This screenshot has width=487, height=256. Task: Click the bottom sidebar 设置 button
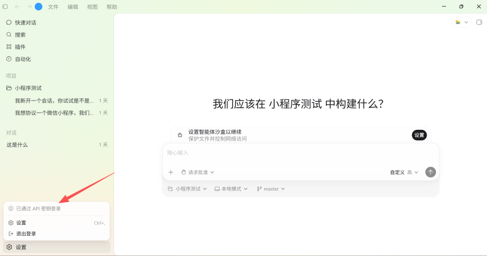[57, 247]
